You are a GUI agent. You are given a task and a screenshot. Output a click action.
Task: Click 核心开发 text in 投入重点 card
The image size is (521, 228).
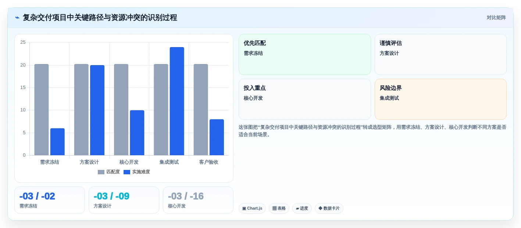(253, 98)
